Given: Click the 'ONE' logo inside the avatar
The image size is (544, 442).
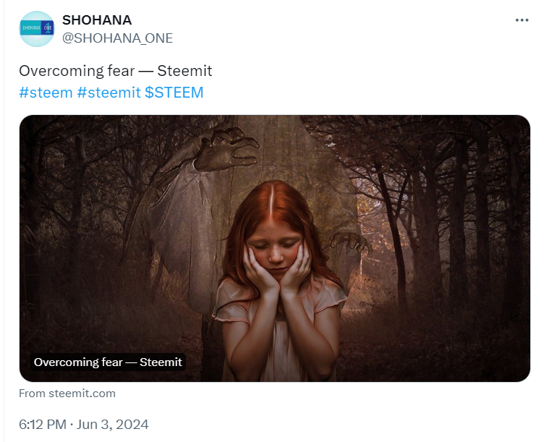Looking at the screenshot, I should pyautogui.click(x=48, y=29).
